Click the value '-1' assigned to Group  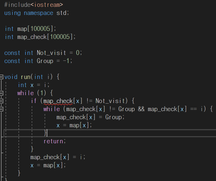pyautogui.click(x=66, y=61)
